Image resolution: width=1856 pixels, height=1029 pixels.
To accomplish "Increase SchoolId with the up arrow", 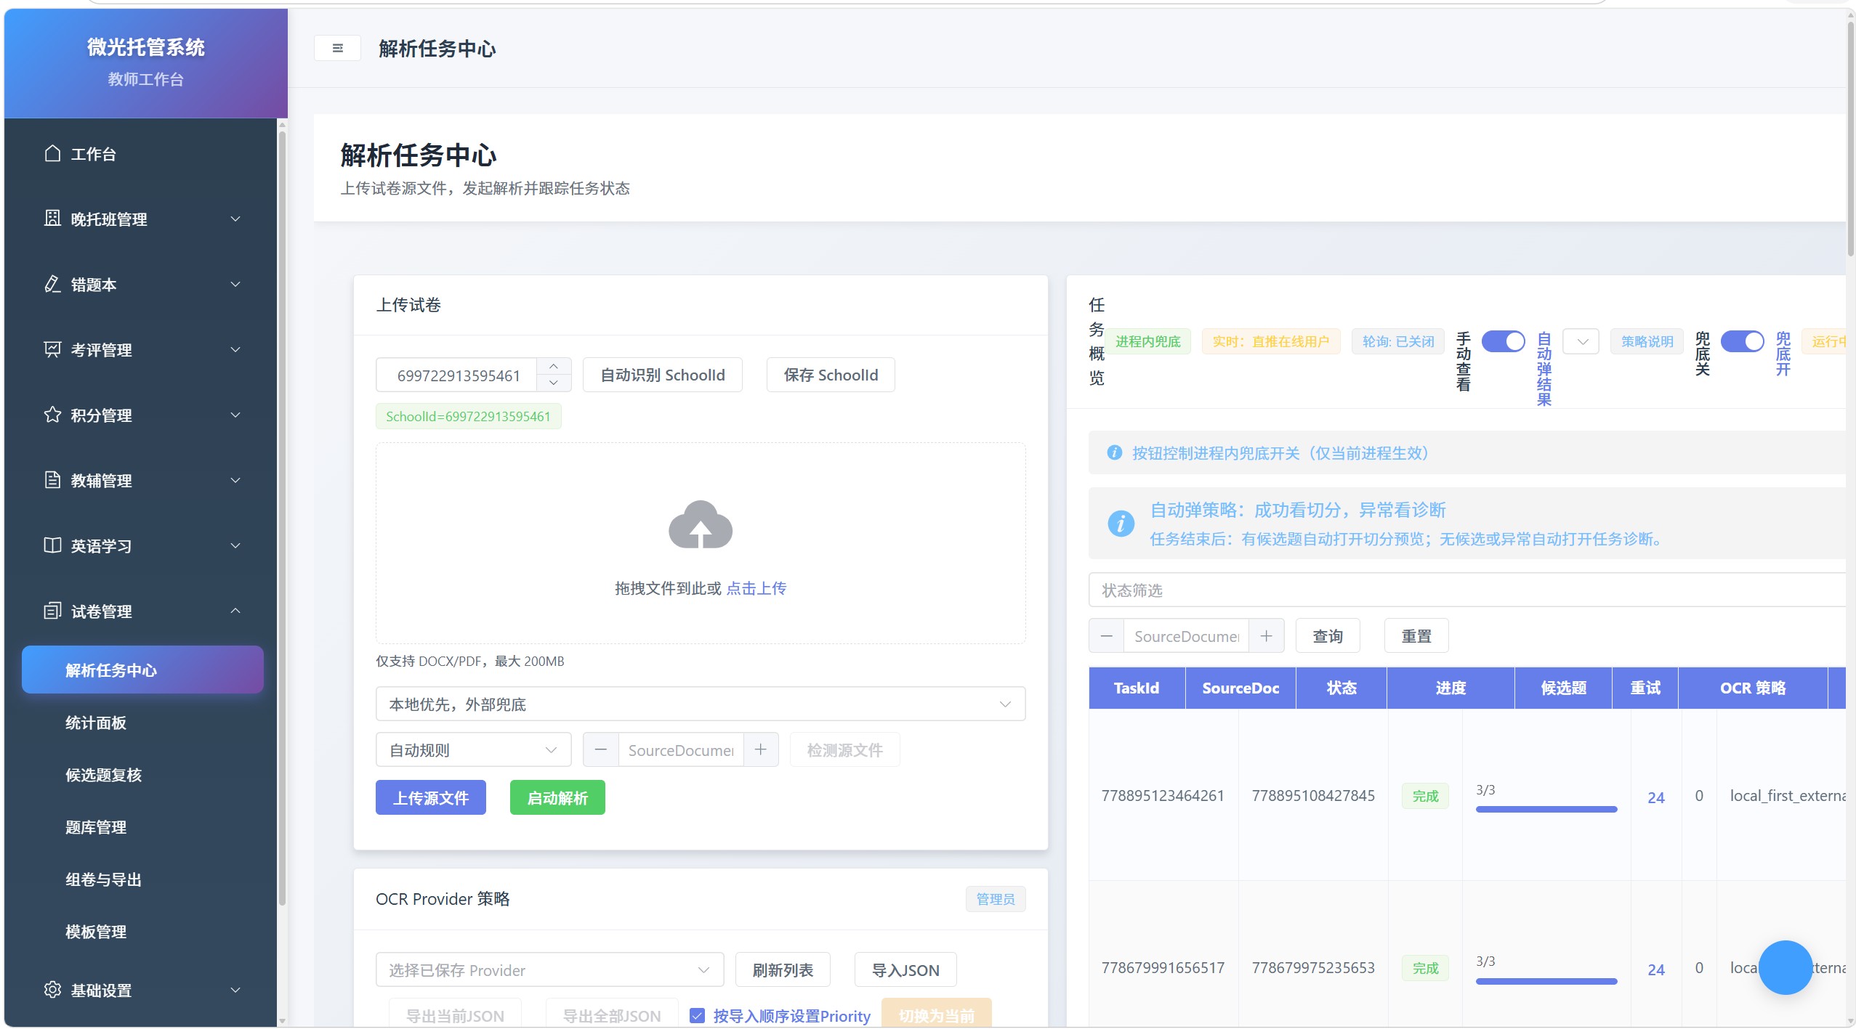I will (554, 366).
